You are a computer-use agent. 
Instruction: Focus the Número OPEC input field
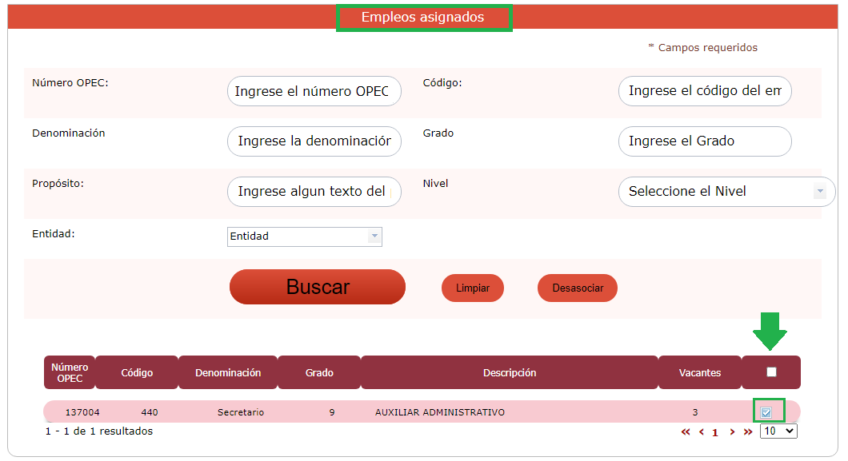314,91
